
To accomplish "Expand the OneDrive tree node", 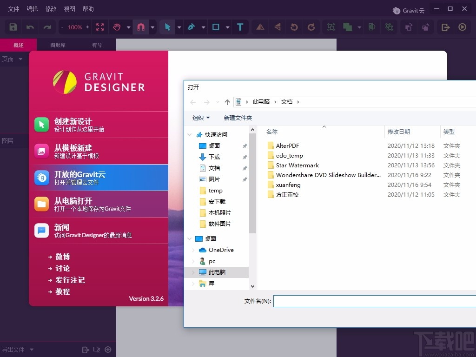I will 193,250.
